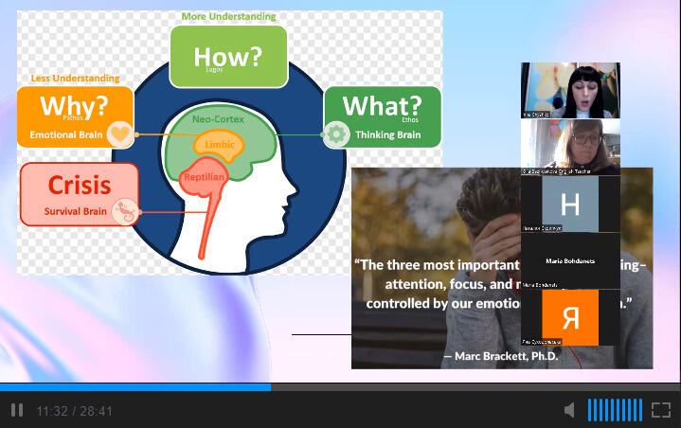
Task: Click the lizard icon in Survival Brain
Action: pyautogui.click(x=125, y=211)
